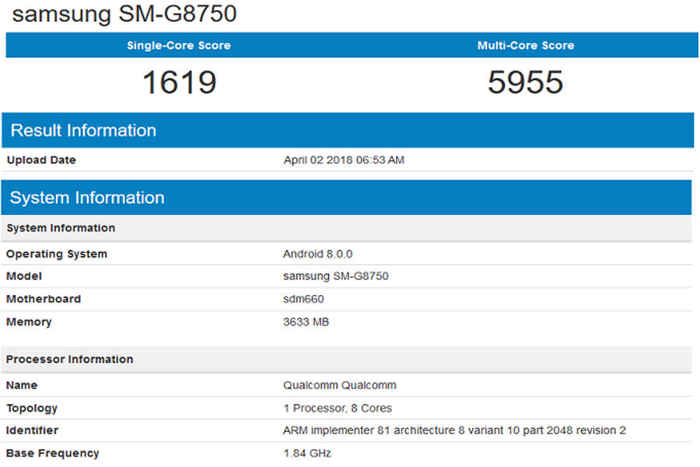Click the Result Information section header
This screenshot has width=700, height=467.
pos(82,130)
